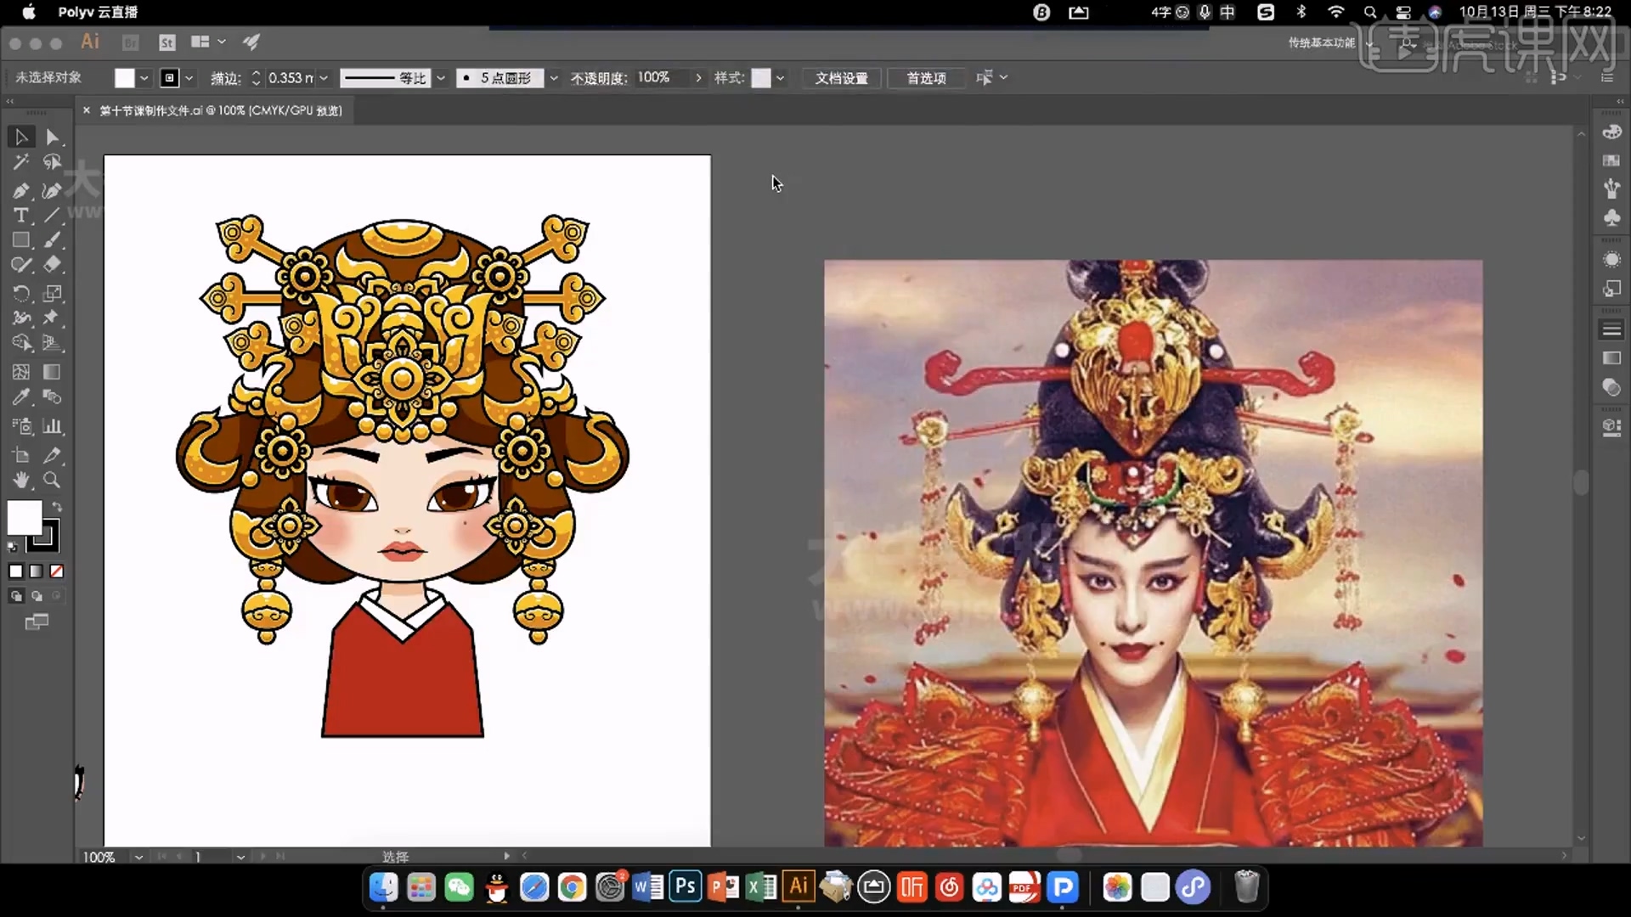Select the Pen tool
This screenshot has height=917, width=1631.
coord(21,190)
